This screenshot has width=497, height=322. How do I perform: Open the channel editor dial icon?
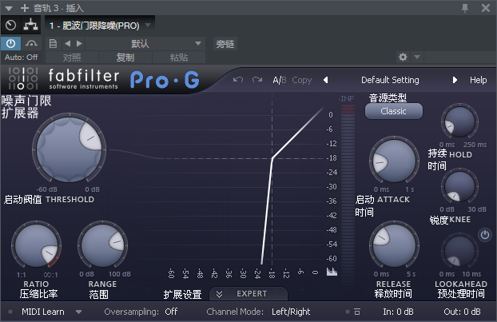[x=10, y=25]
